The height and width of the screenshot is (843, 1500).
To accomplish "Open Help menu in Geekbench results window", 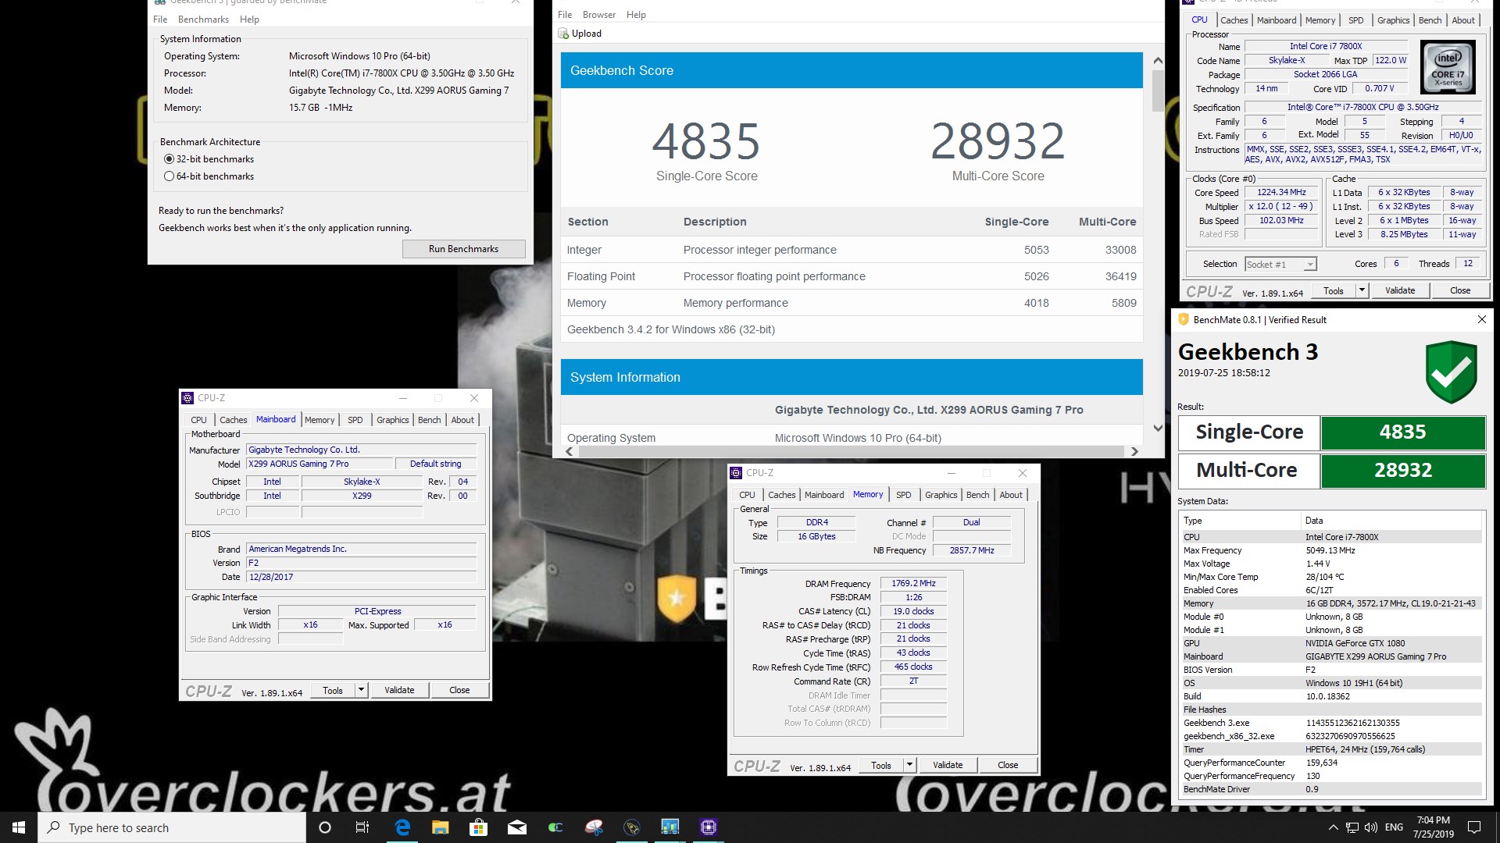I will [636, 15].
